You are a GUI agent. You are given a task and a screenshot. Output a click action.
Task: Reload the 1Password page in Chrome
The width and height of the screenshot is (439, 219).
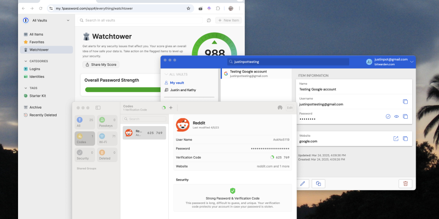pos(40,8)
